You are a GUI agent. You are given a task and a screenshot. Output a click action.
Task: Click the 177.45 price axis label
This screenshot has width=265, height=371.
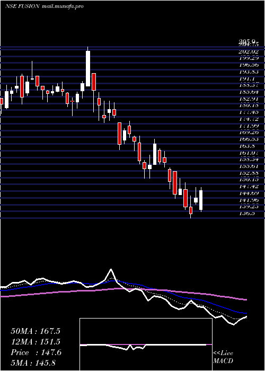pyautogui.click(x=249, y=112)
